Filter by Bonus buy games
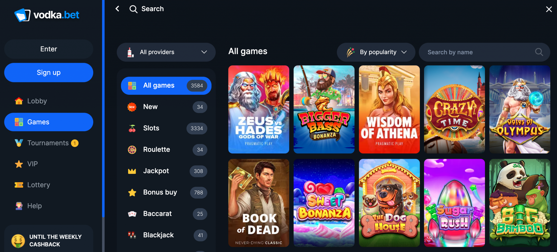This screenshot has height=252, width=557. [166, 193]
